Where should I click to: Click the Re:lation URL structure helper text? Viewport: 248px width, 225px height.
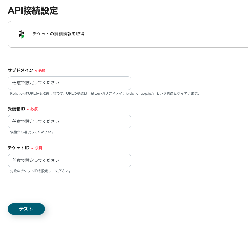point(105,93)
